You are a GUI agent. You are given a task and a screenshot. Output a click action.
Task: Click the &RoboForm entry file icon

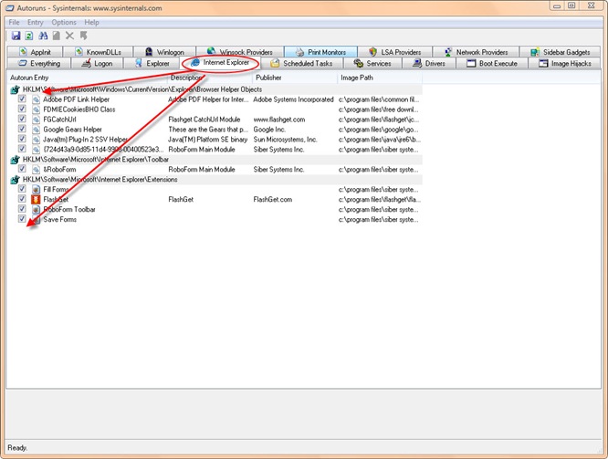(36, 170)
